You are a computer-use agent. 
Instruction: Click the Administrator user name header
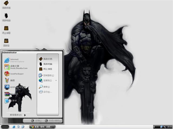(9, 52)
